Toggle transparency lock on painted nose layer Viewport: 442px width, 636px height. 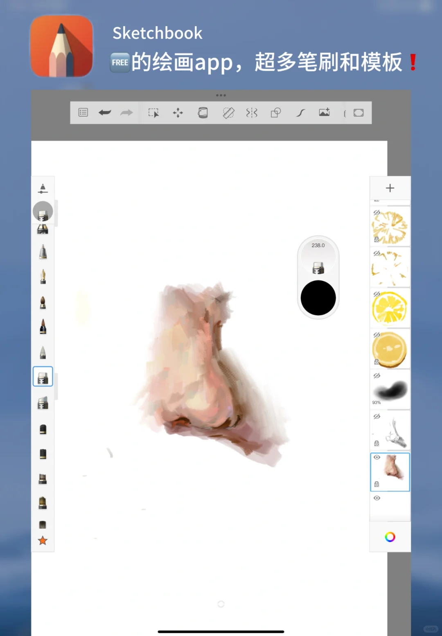coord(377,484)
